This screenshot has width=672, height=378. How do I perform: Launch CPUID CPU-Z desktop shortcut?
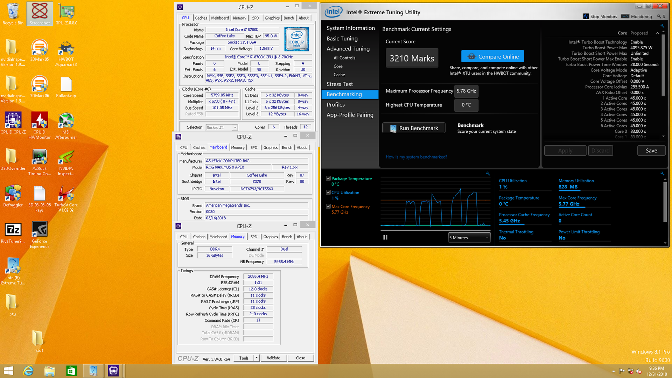pos(13,123)
